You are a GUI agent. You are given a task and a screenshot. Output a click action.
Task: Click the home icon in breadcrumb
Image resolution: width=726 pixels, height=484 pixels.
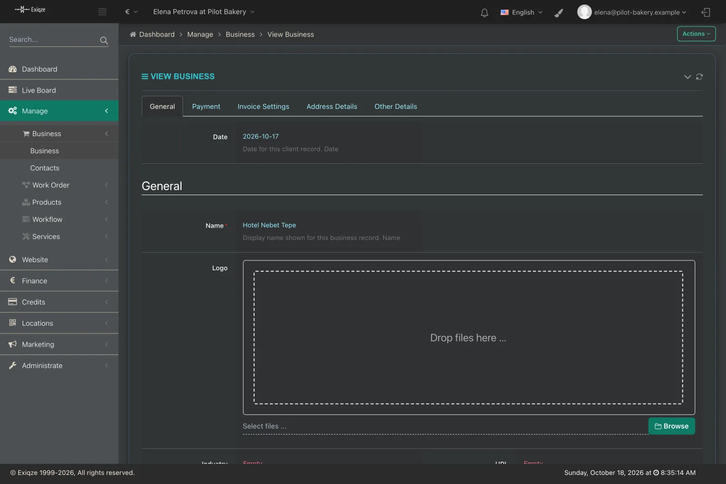(133, 34)
